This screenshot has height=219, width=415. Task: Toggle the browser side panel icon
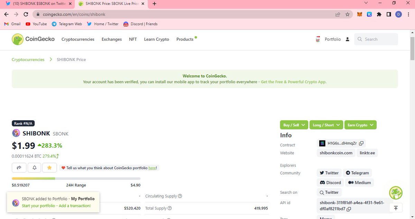pos(389,15)
